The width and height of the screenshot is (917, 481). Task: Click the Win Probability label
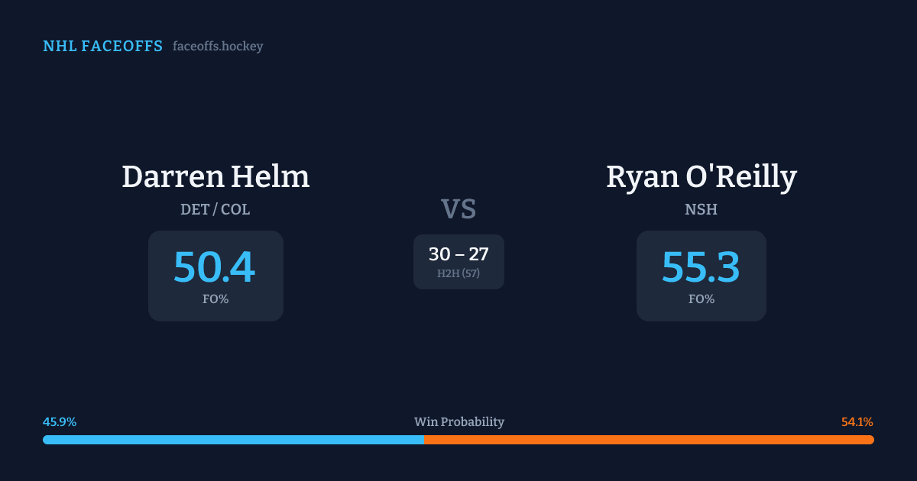459,422
